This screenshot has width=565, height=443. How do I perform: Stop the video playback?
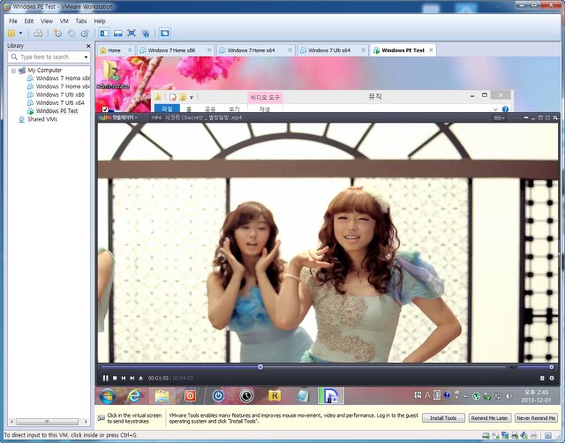point(115,378)
